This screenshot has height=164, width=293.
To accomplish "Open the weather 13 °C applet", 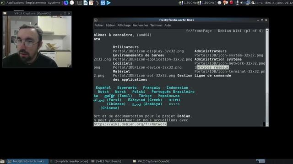I will 257,3.
